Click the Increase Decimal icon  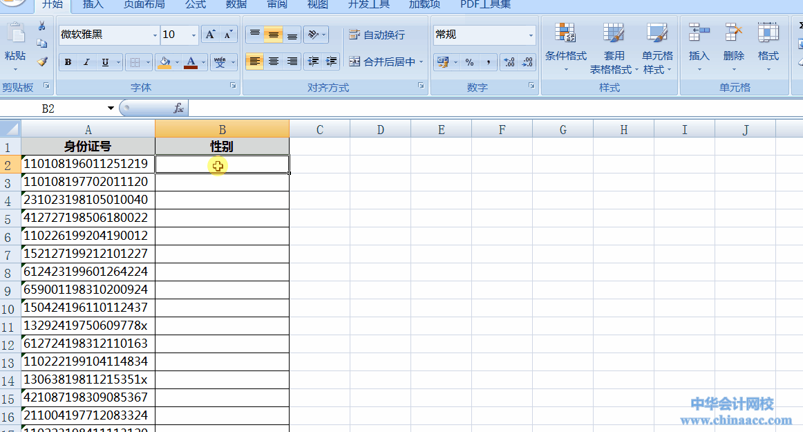click(x=509, y=62)
